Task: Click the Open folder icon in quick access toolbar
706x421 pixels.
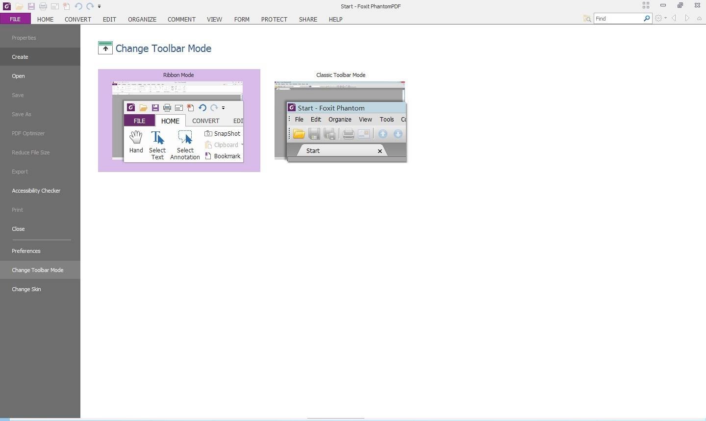Action: coord(19,6)
